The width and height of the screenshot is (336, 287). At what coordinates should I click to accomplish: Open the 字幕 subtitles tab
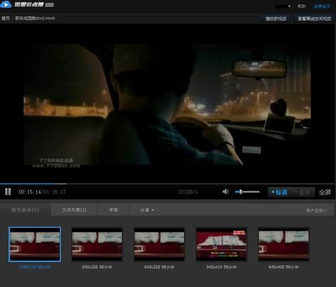coord(114,210)
